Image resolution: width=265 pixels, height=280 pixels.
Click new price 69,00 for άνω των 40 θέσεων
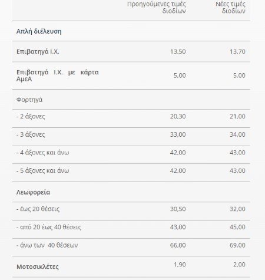[237, 245]
